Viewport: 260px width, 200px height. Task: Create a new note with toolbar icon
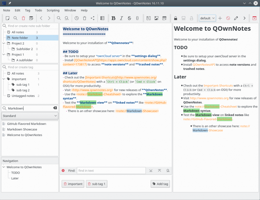pyautogui.click(x=8, y=18)
